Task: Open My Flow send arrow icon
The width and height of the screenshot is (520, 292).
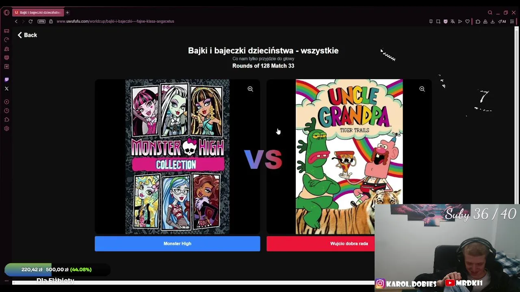Action: click(x=460, y=21)
